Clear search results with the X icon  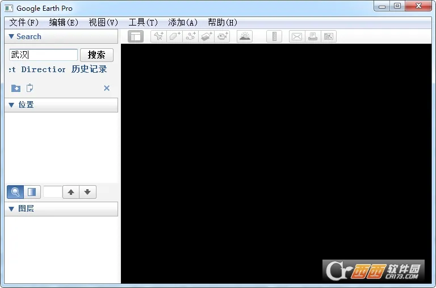point(107,88)
